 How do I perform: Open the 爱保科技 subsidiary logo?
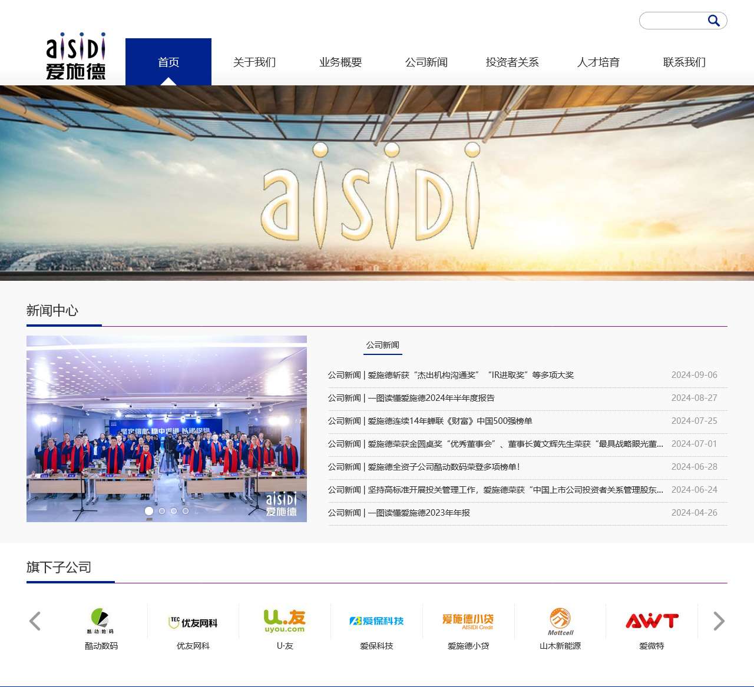[x=376, y=621]
